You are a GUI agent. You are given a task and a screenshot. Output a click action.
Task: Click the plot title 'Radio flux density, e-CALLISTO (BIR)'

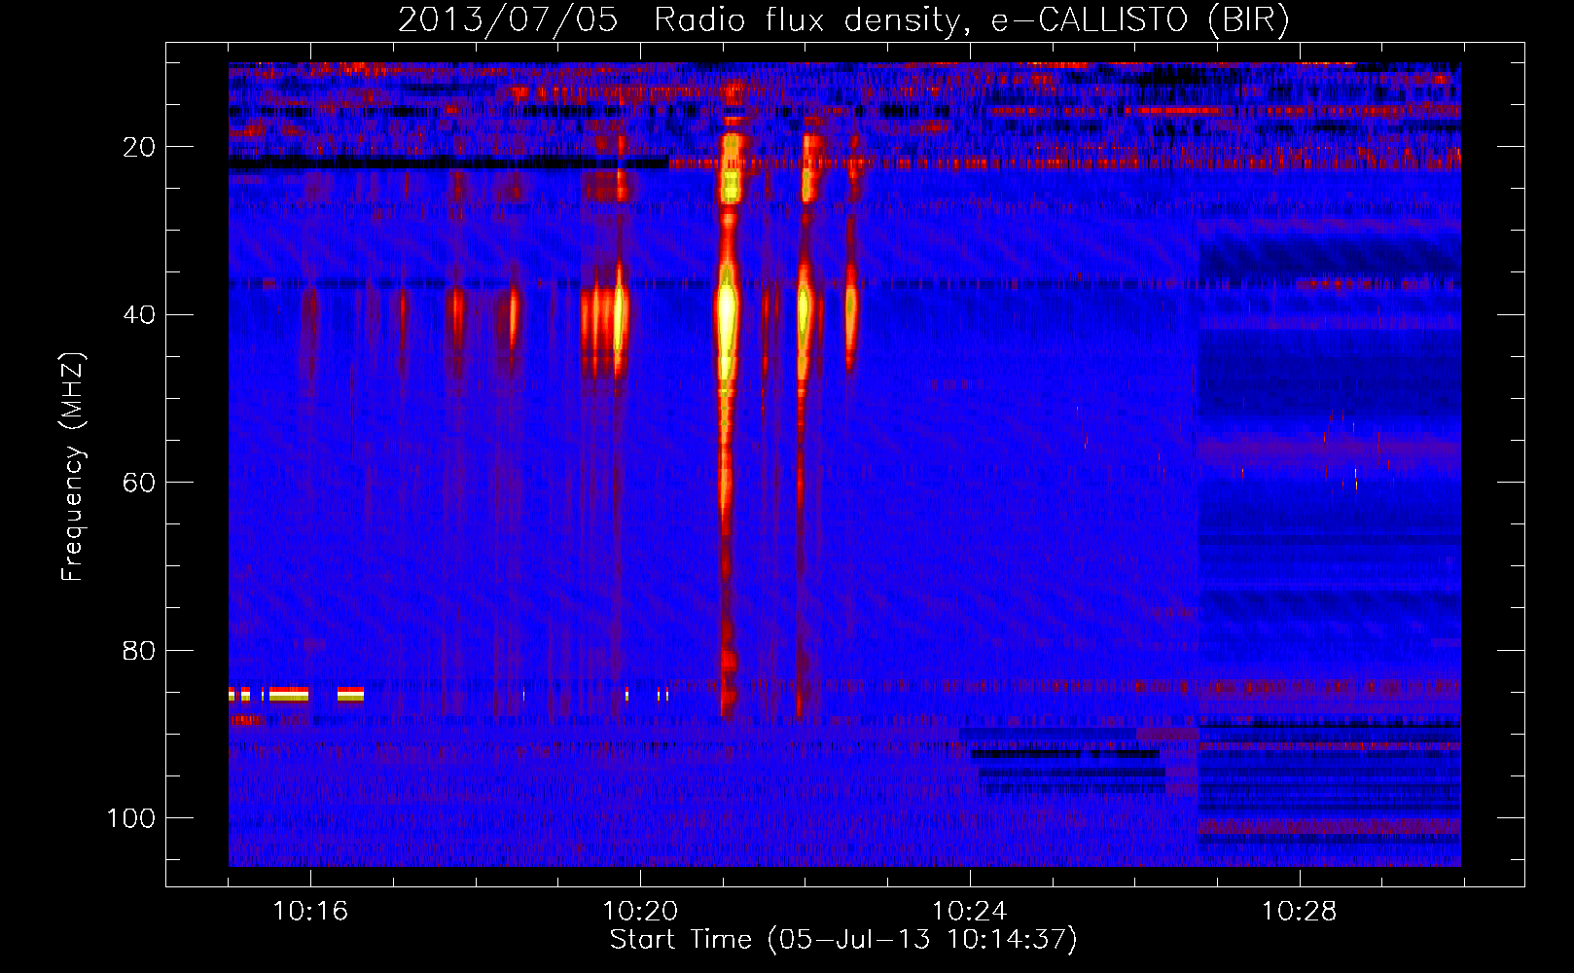pyautogui.click(x=971, y=20)
